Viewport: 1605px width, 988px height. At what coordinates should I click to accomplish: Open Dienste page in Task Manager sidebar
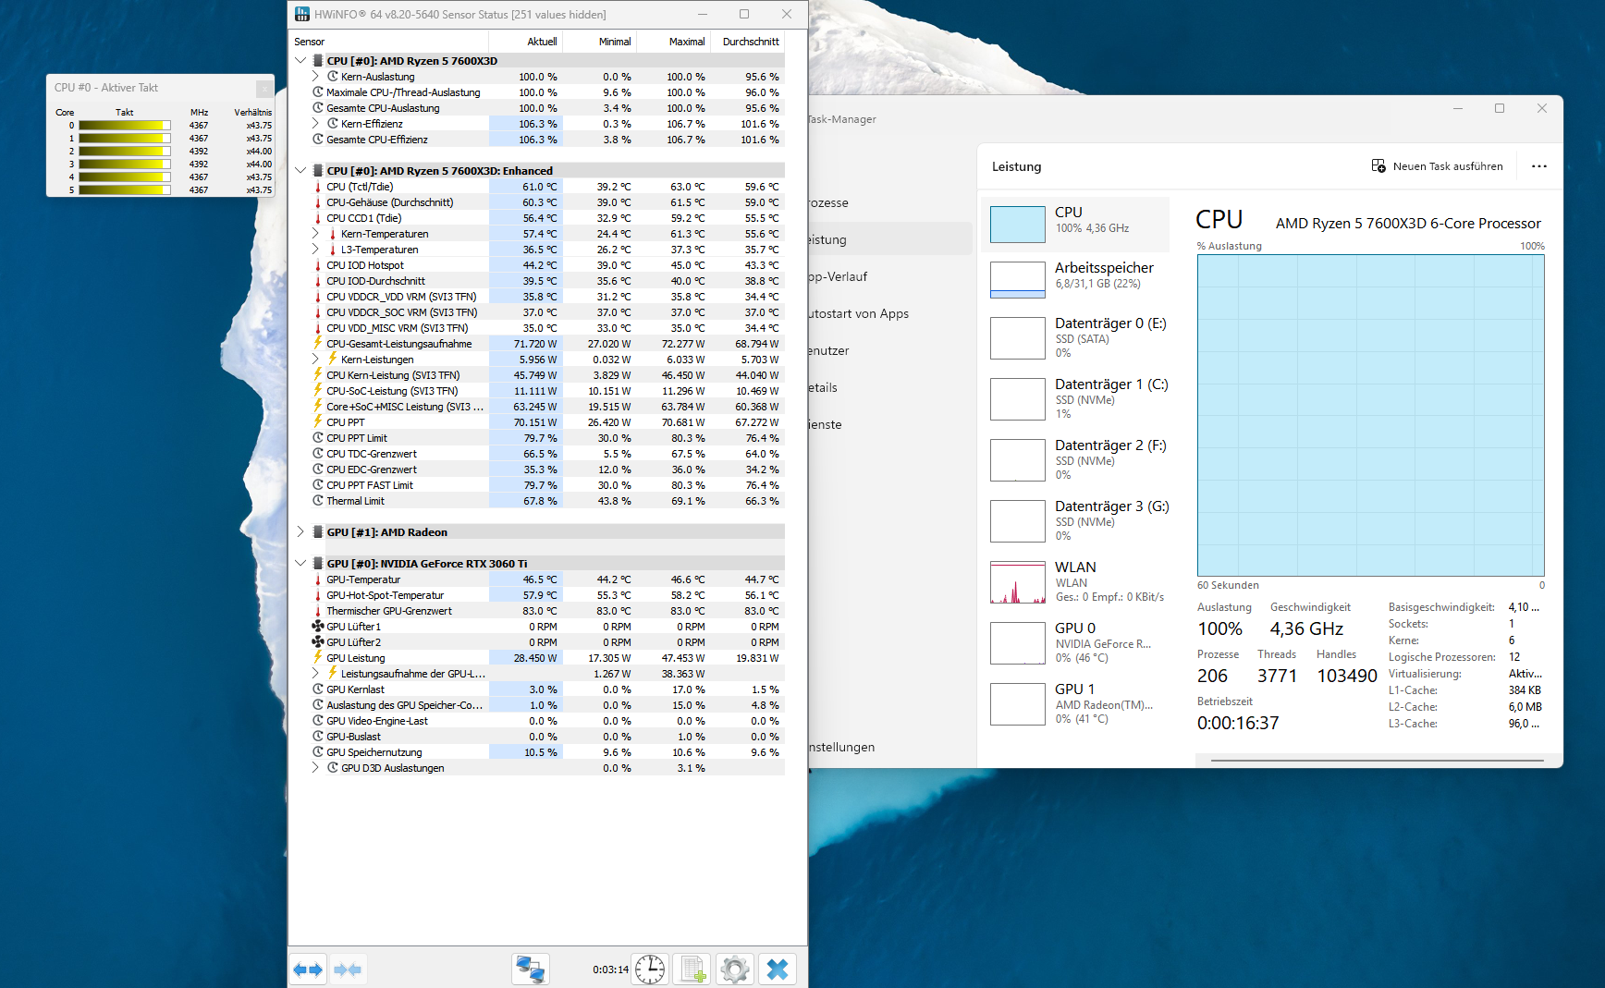click(x=890, y=424)
